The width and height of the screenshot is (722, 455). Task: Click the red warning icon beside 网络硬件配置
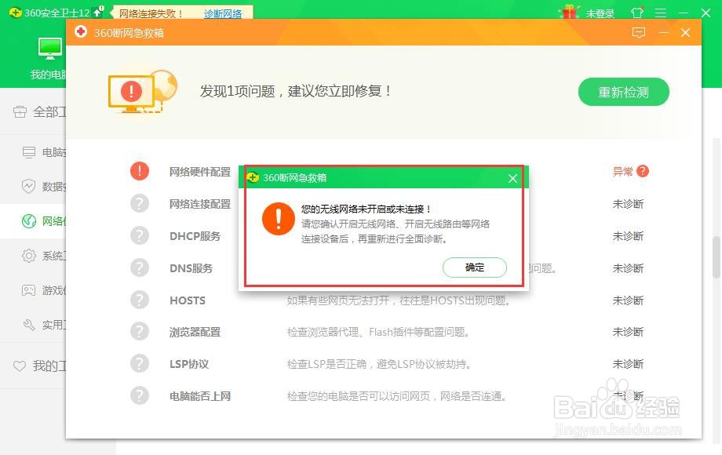[140, 171]
